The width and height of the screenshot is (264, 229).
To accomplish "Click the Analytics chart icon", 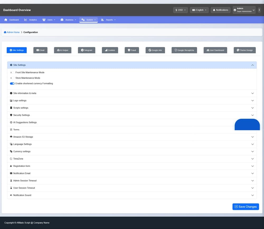I will (x=26, y=20).
